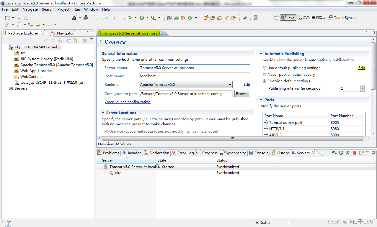Screen dimensions: 377x227
Task: Open the New wizard dropdown arrow
Action: click(x=13, y=18)
